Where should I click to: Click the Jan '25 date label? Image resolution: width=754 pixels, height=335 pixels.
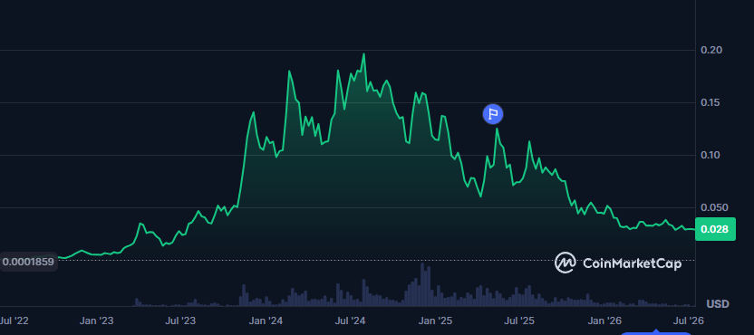click(436, 321)
